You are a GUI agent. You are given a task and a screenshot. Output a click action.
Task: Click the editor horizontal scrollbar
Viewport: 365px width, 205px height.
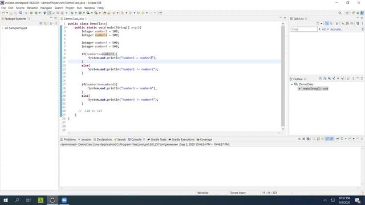(x=174, y=133)
